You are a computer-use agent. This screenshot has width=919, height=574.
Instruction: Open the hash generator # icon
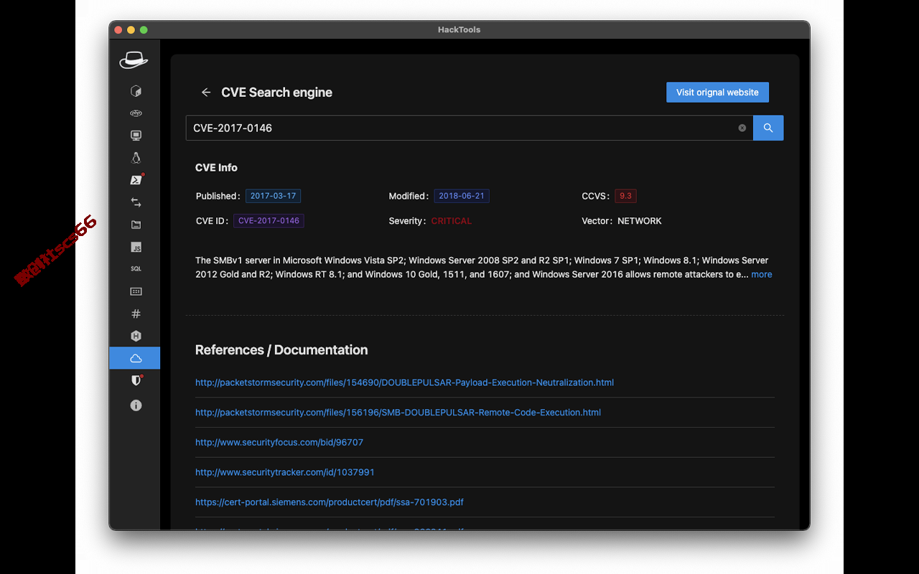point(136,314)
